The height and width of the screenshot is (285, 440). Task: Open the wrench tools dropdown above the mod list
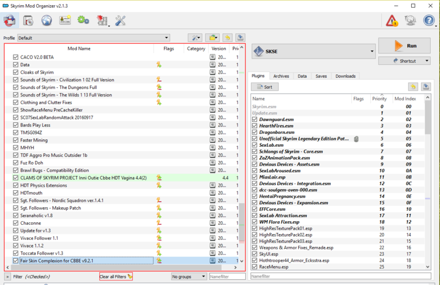point(195,37)
